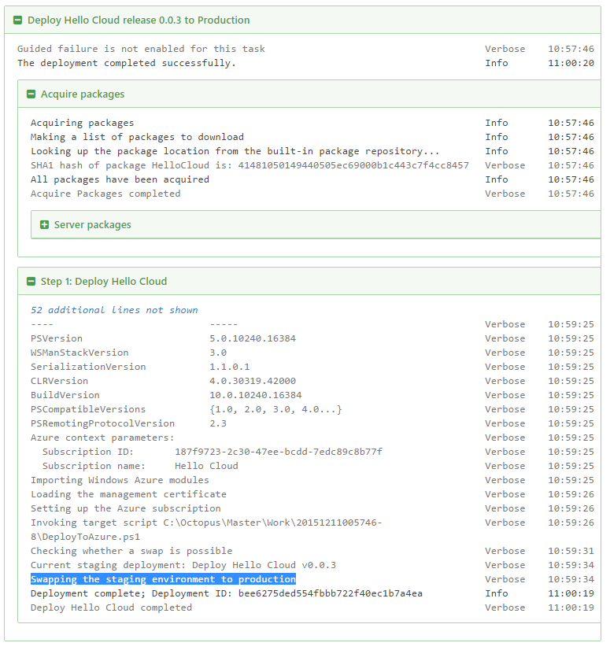610x650 pixels.
Task: Collapse the top deployment section via minus icon
Action: (x=18, y=20)
